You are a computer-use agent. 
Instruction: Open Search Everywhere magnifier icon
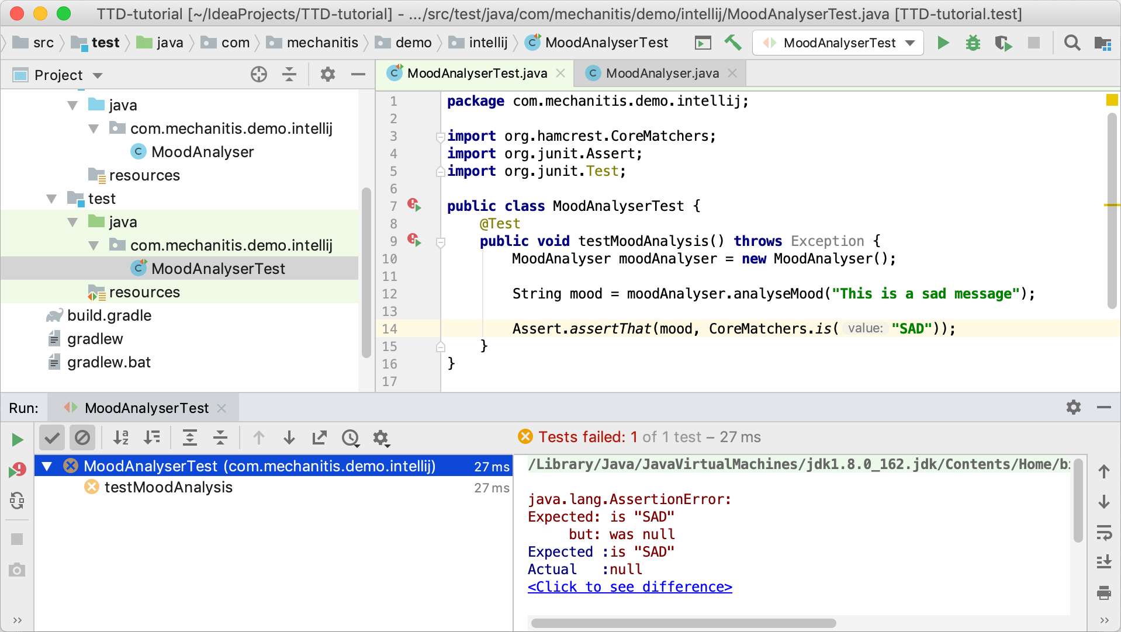click(x=1072, y=43)
